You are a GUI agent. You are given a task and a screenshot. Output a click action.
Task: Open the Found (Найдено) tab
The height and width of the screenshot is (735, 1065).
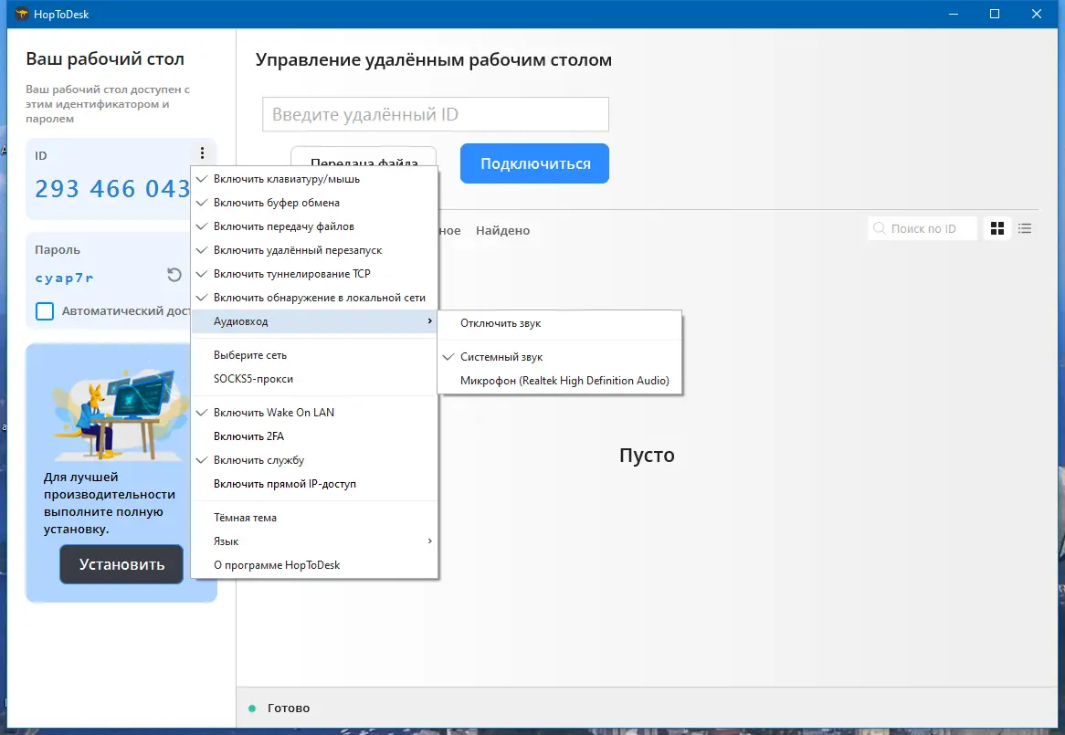[502, 231]
